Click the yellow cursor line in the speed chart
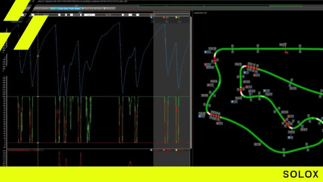323x182 pixels. [38, 82]
